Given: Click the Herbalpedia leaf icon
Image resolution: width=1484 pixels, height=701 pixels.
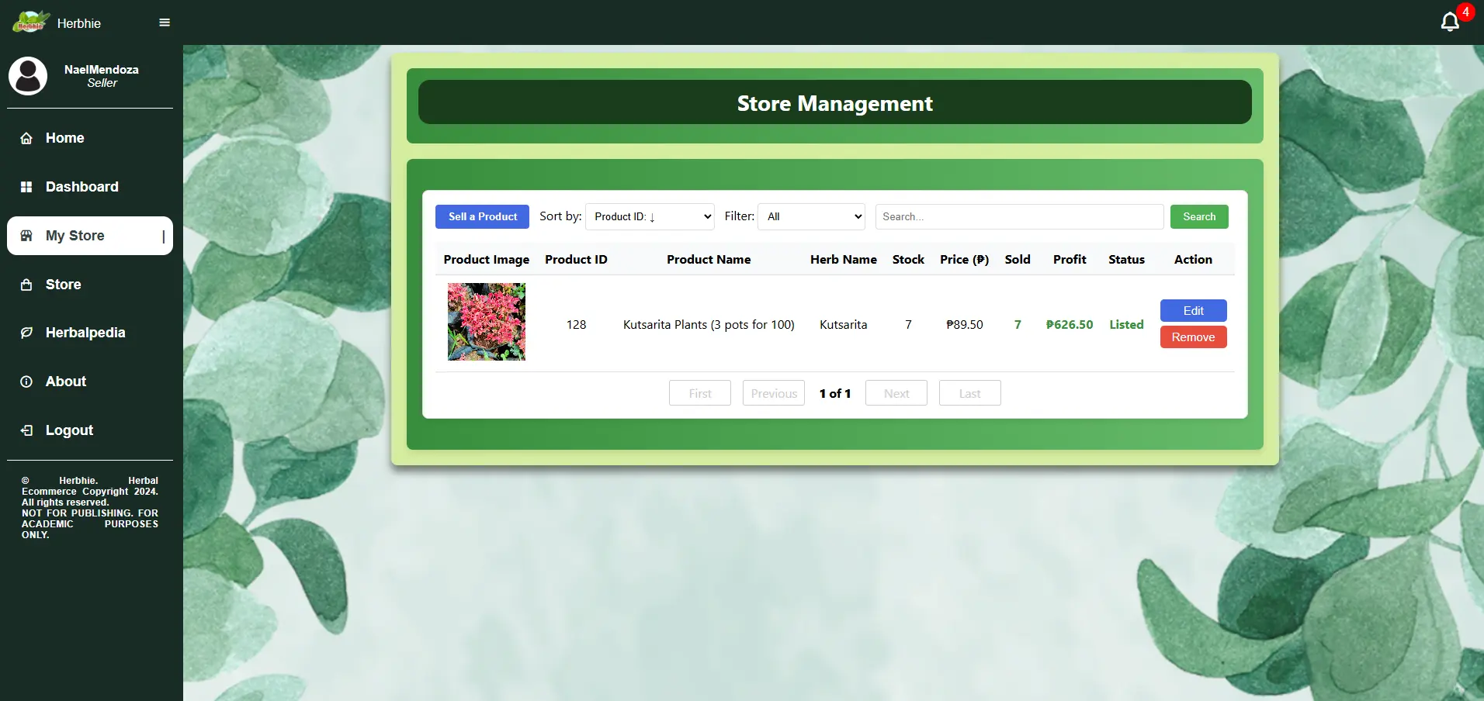Looking at the screenshot, I should tap(26, 333).
